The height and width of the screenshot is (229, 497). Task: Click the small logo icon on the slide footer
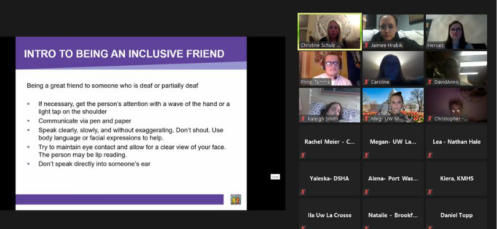point(236,199)
